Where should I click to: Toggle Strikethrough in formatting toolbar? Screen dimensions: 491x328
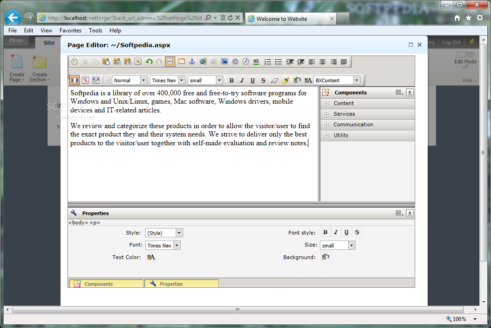pos(264,80)
